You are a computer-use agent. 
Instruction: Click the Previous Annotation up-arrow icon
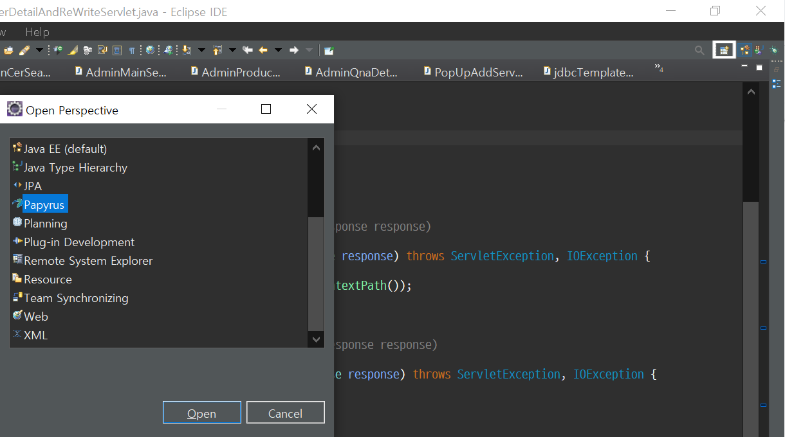(x=217, y=50)
